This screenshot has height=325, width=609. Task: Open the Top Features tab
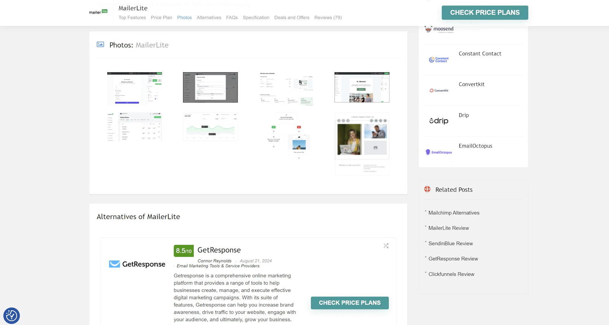132,17
